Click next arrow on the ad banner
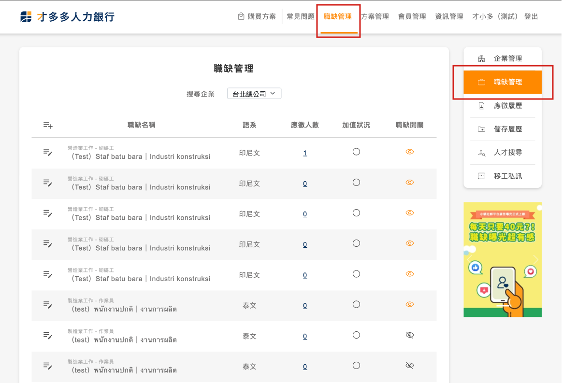 click(535, 259)
